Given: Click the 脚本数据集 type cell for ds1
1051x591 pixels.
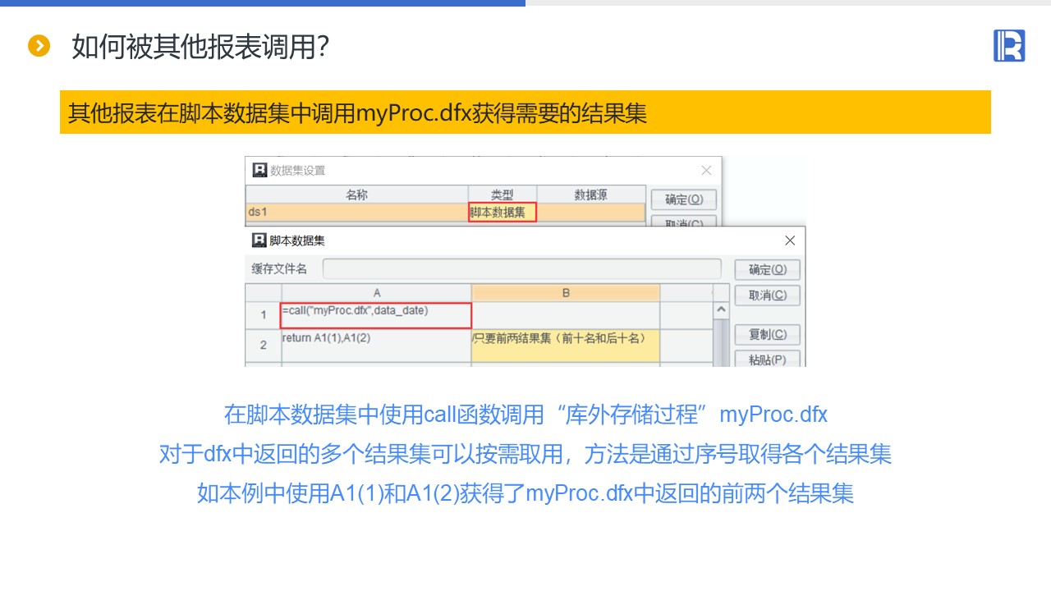Looking at the screenshot, I should (503, 212).
